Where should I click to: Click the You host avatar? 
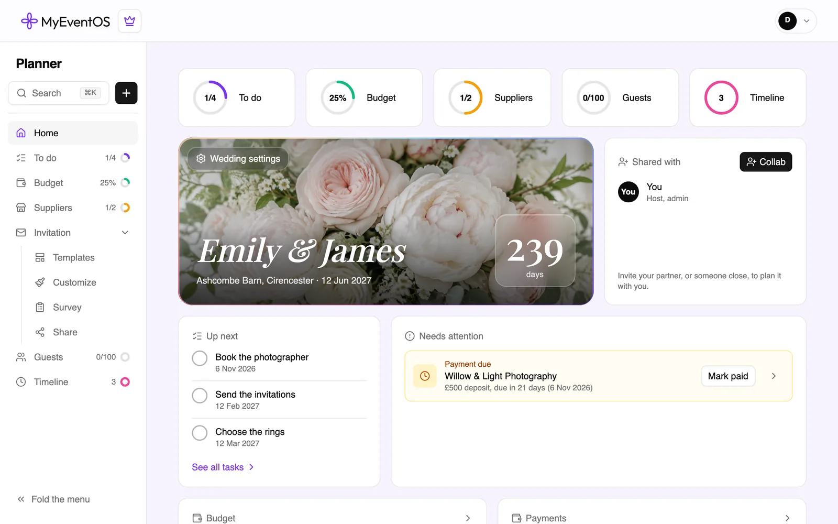tap(629, 192)
